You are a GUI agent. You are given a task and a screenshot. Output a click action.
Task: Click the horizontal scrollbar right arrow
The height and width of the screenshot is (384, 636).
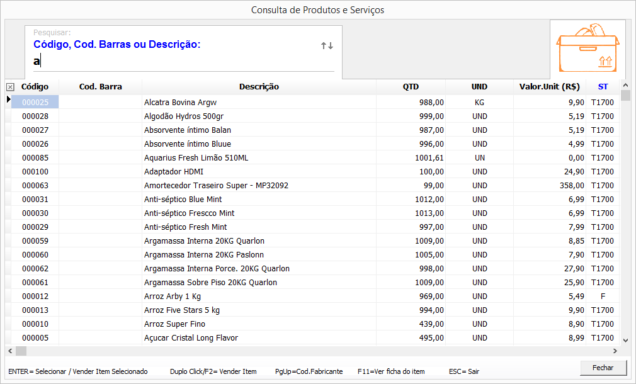(x=615, y=351)
